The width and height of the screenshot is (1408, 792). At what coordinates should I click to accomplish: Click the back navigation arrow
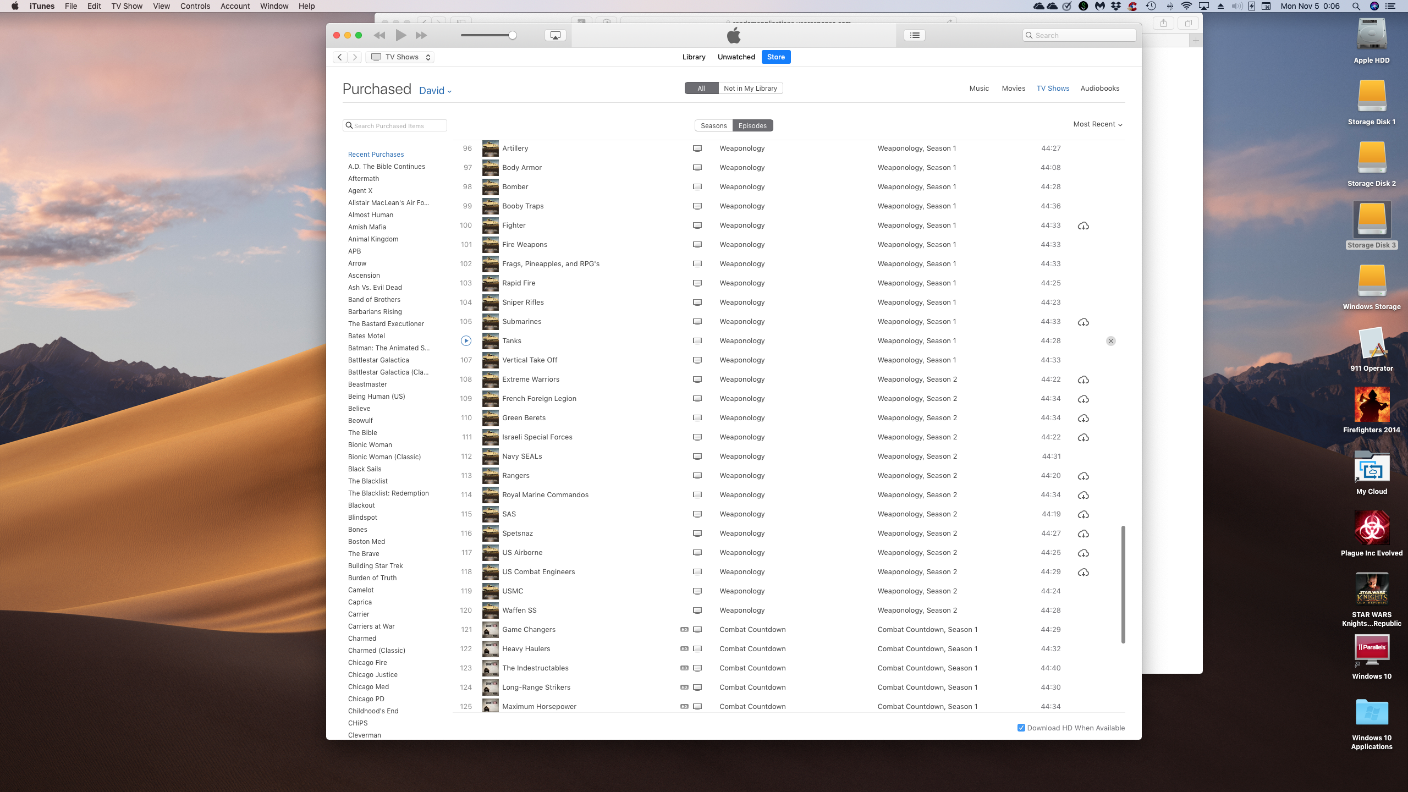[340, 57]
